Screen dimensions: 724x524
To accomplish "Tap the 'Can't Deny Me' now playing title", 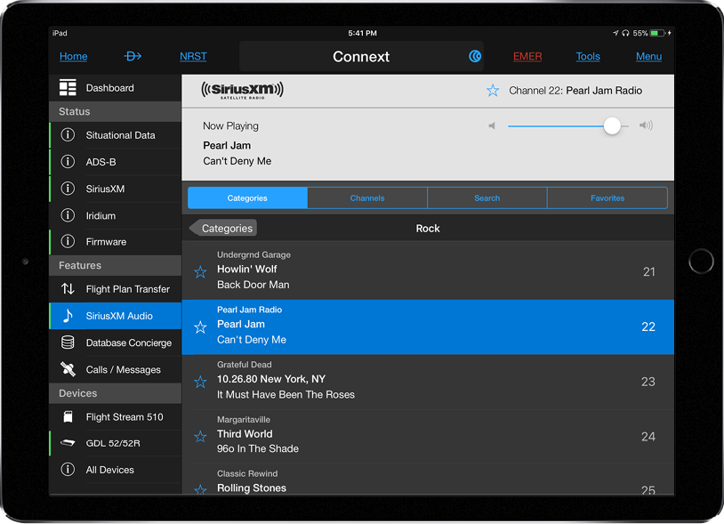I will 237,161.
